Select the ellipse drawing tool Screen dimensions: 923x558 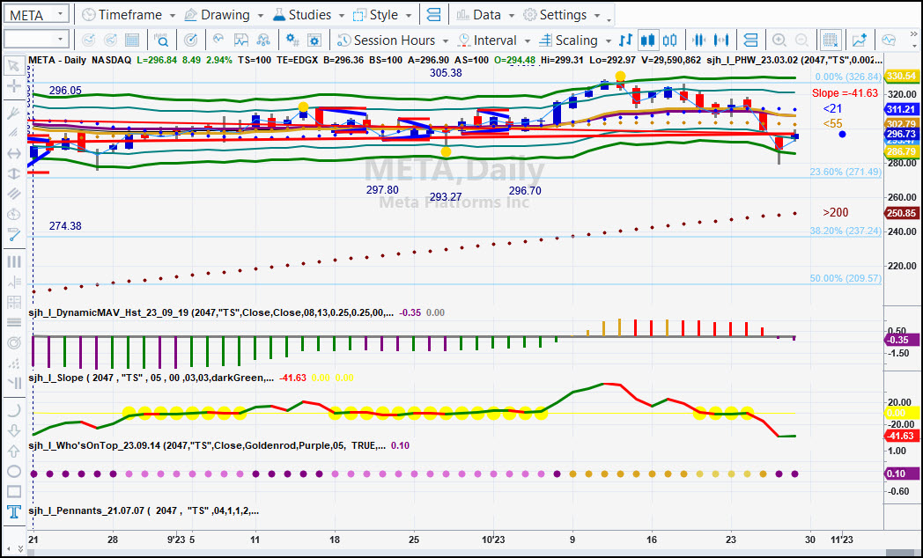click(13, 472)
